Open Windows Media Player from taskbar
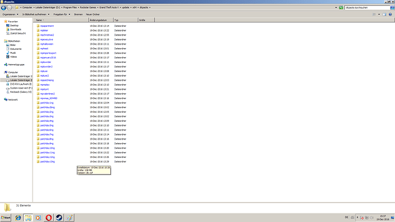 [38, 217]
